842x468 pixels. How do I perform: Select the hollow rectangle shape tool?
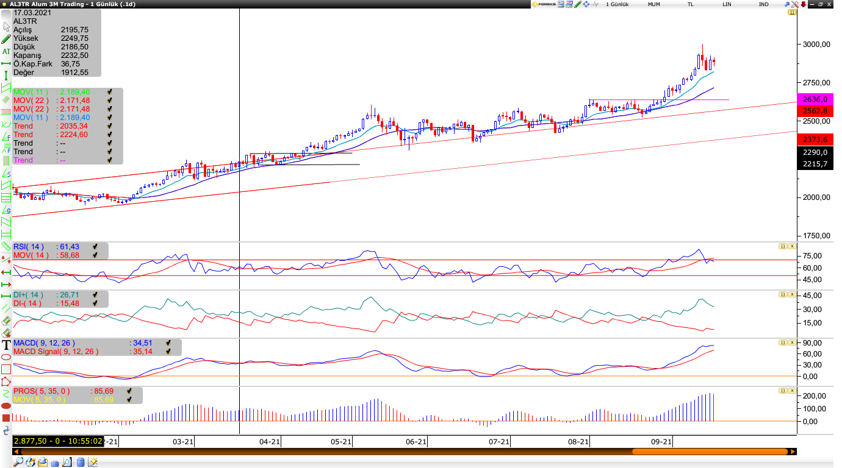click(6, 369)
